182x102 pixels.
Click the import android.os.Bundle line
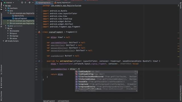click(55, 11)
